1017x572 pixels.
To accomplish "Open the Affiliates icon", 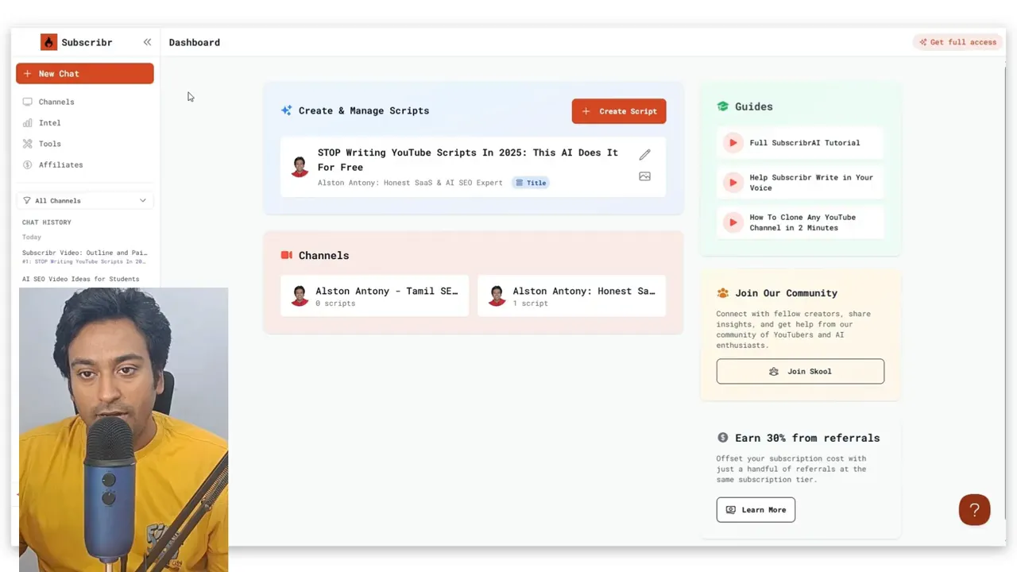I will click(x=26, y=164).
